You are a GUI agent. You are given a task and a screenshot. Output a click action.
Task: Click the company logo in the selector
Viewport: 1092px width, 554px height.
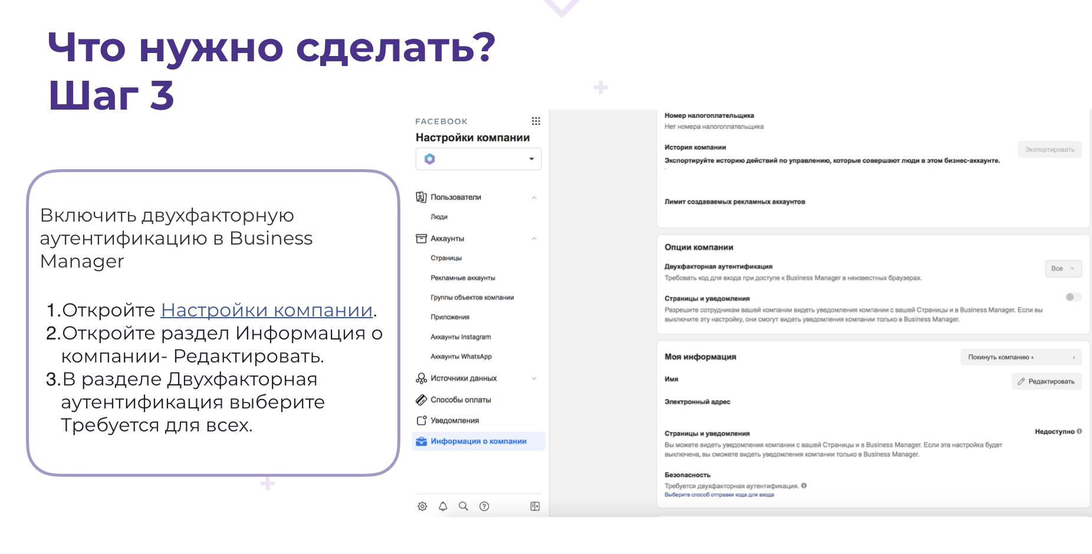coord(430,159)
